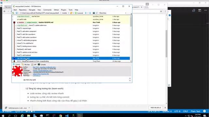The image size is (209, 117).
Task: Open the yellow stash icon in toolbar
Action: click(x=71, y=13)
